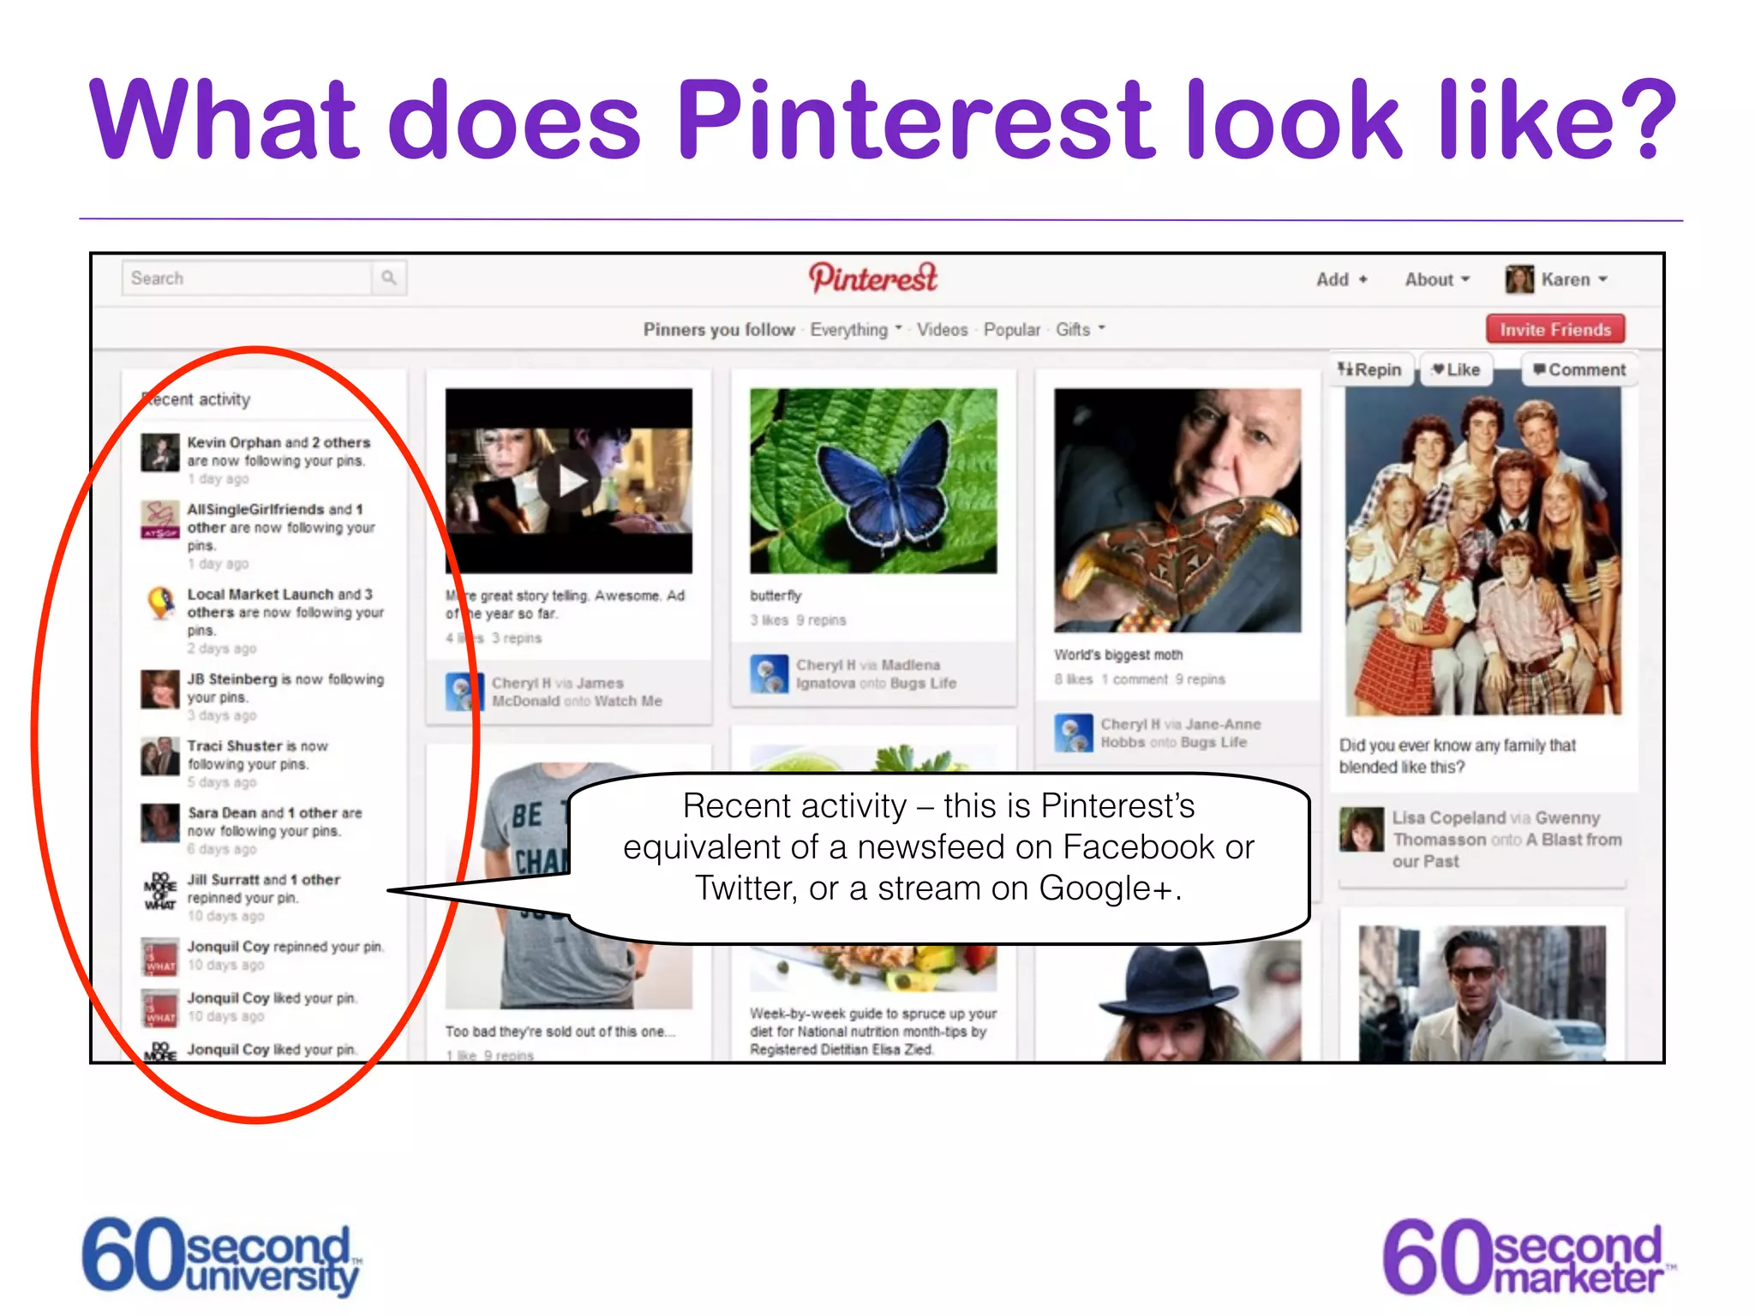Open the World's biggest moth image
This screenshot has width=1755, height=1316.
pos(1177,510)
